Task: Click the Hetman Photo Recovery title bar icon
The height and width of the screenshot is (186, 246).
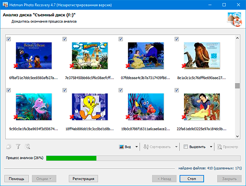Action: point(5,5)
